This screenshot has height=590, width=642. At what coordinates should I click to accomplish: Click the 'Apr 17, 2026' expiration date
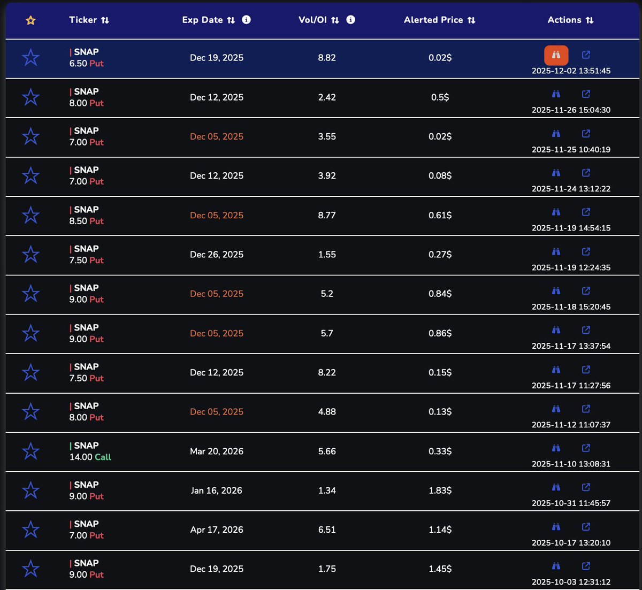(217, 530)
